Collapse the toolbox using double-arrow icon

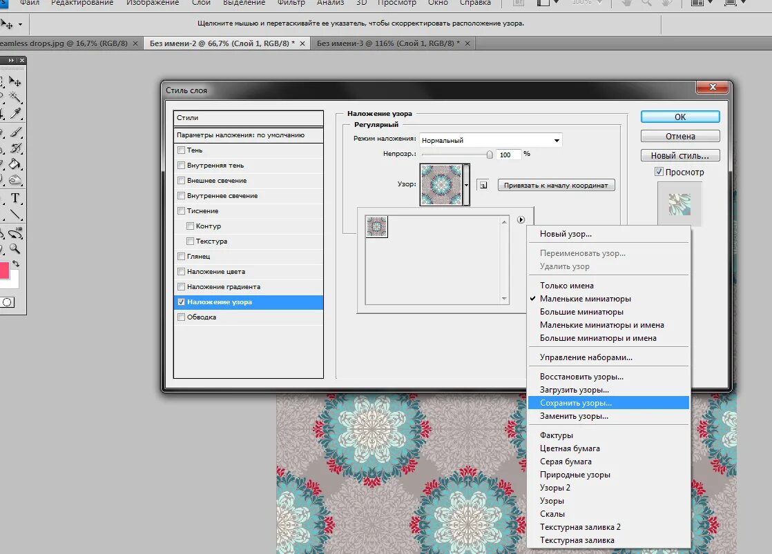(11, 60)
